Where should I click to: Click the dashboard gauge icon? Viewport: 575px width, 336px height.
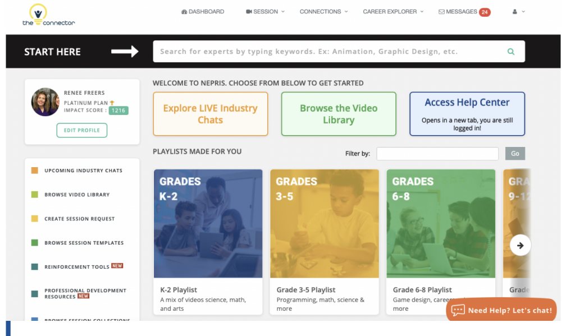pos(184,12)
